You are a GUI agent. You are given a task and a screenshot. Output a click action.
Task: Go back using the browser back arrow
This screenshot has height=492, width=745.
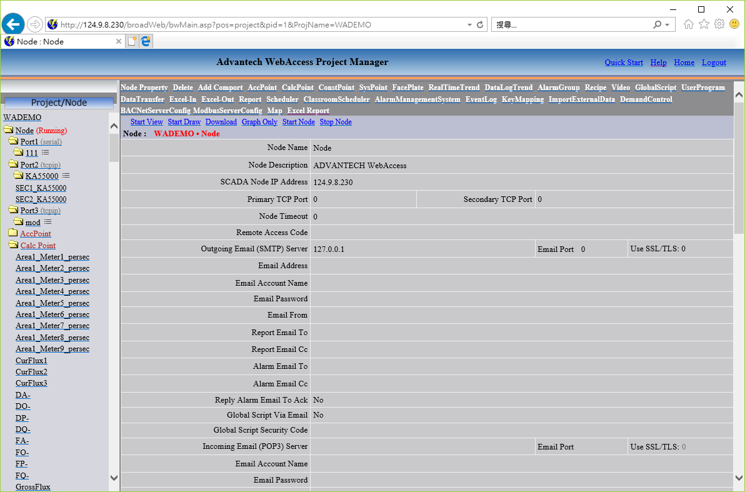13,24
